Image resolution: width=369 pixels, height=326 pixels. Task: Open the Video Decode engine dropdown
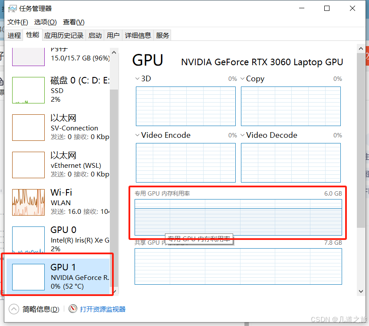(x=242, y=135)
